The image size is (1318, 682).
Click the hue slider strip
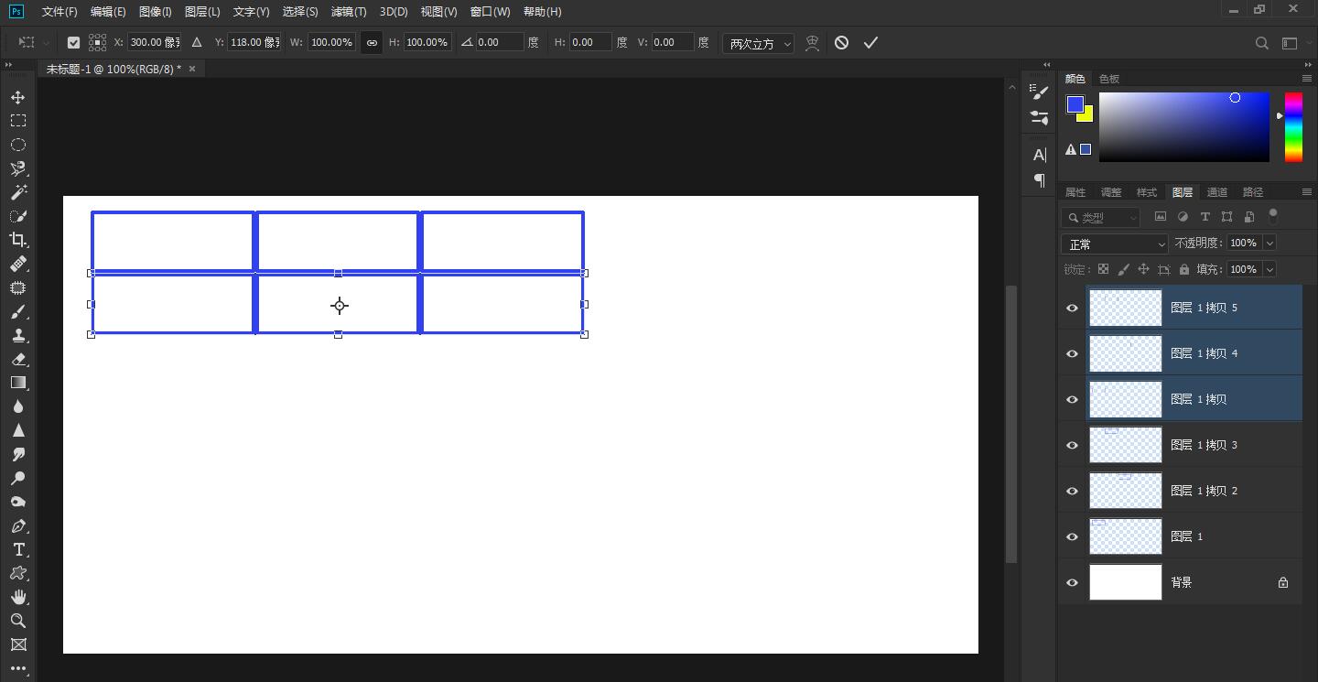pyautogui.click(x=1293, y=127)
